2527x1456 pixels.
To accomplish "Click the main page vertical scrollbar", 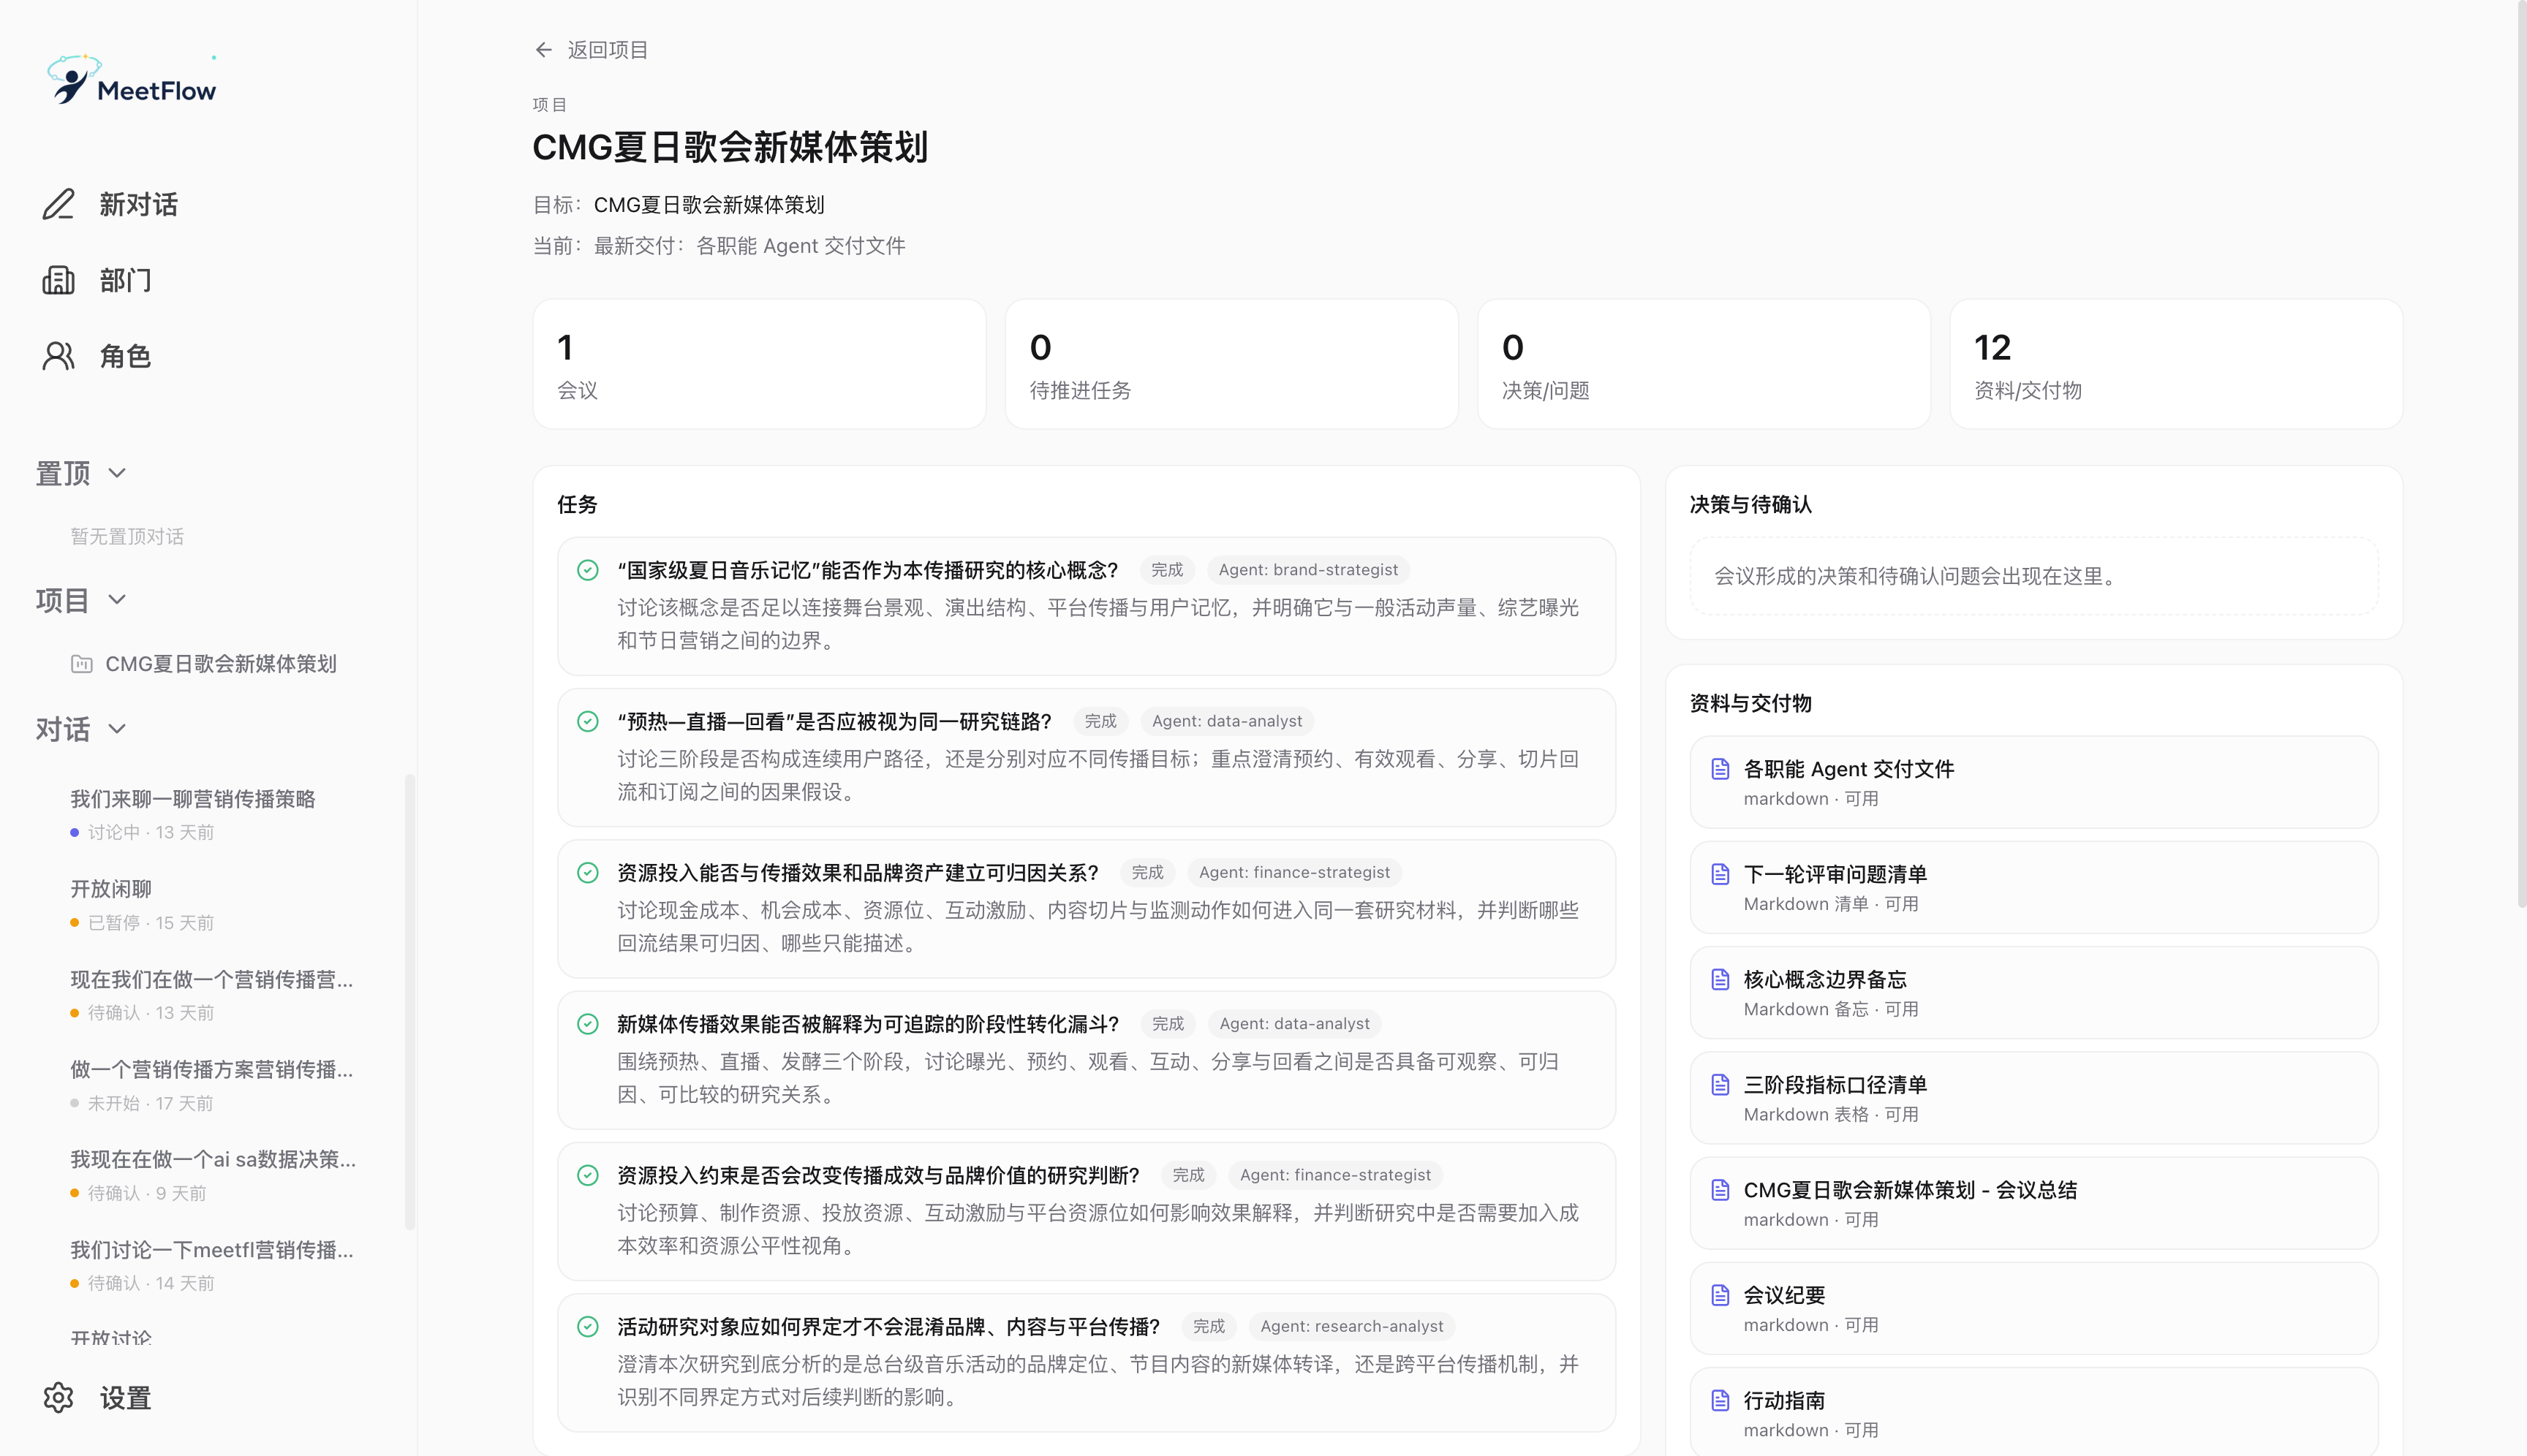I will 2521,455.
